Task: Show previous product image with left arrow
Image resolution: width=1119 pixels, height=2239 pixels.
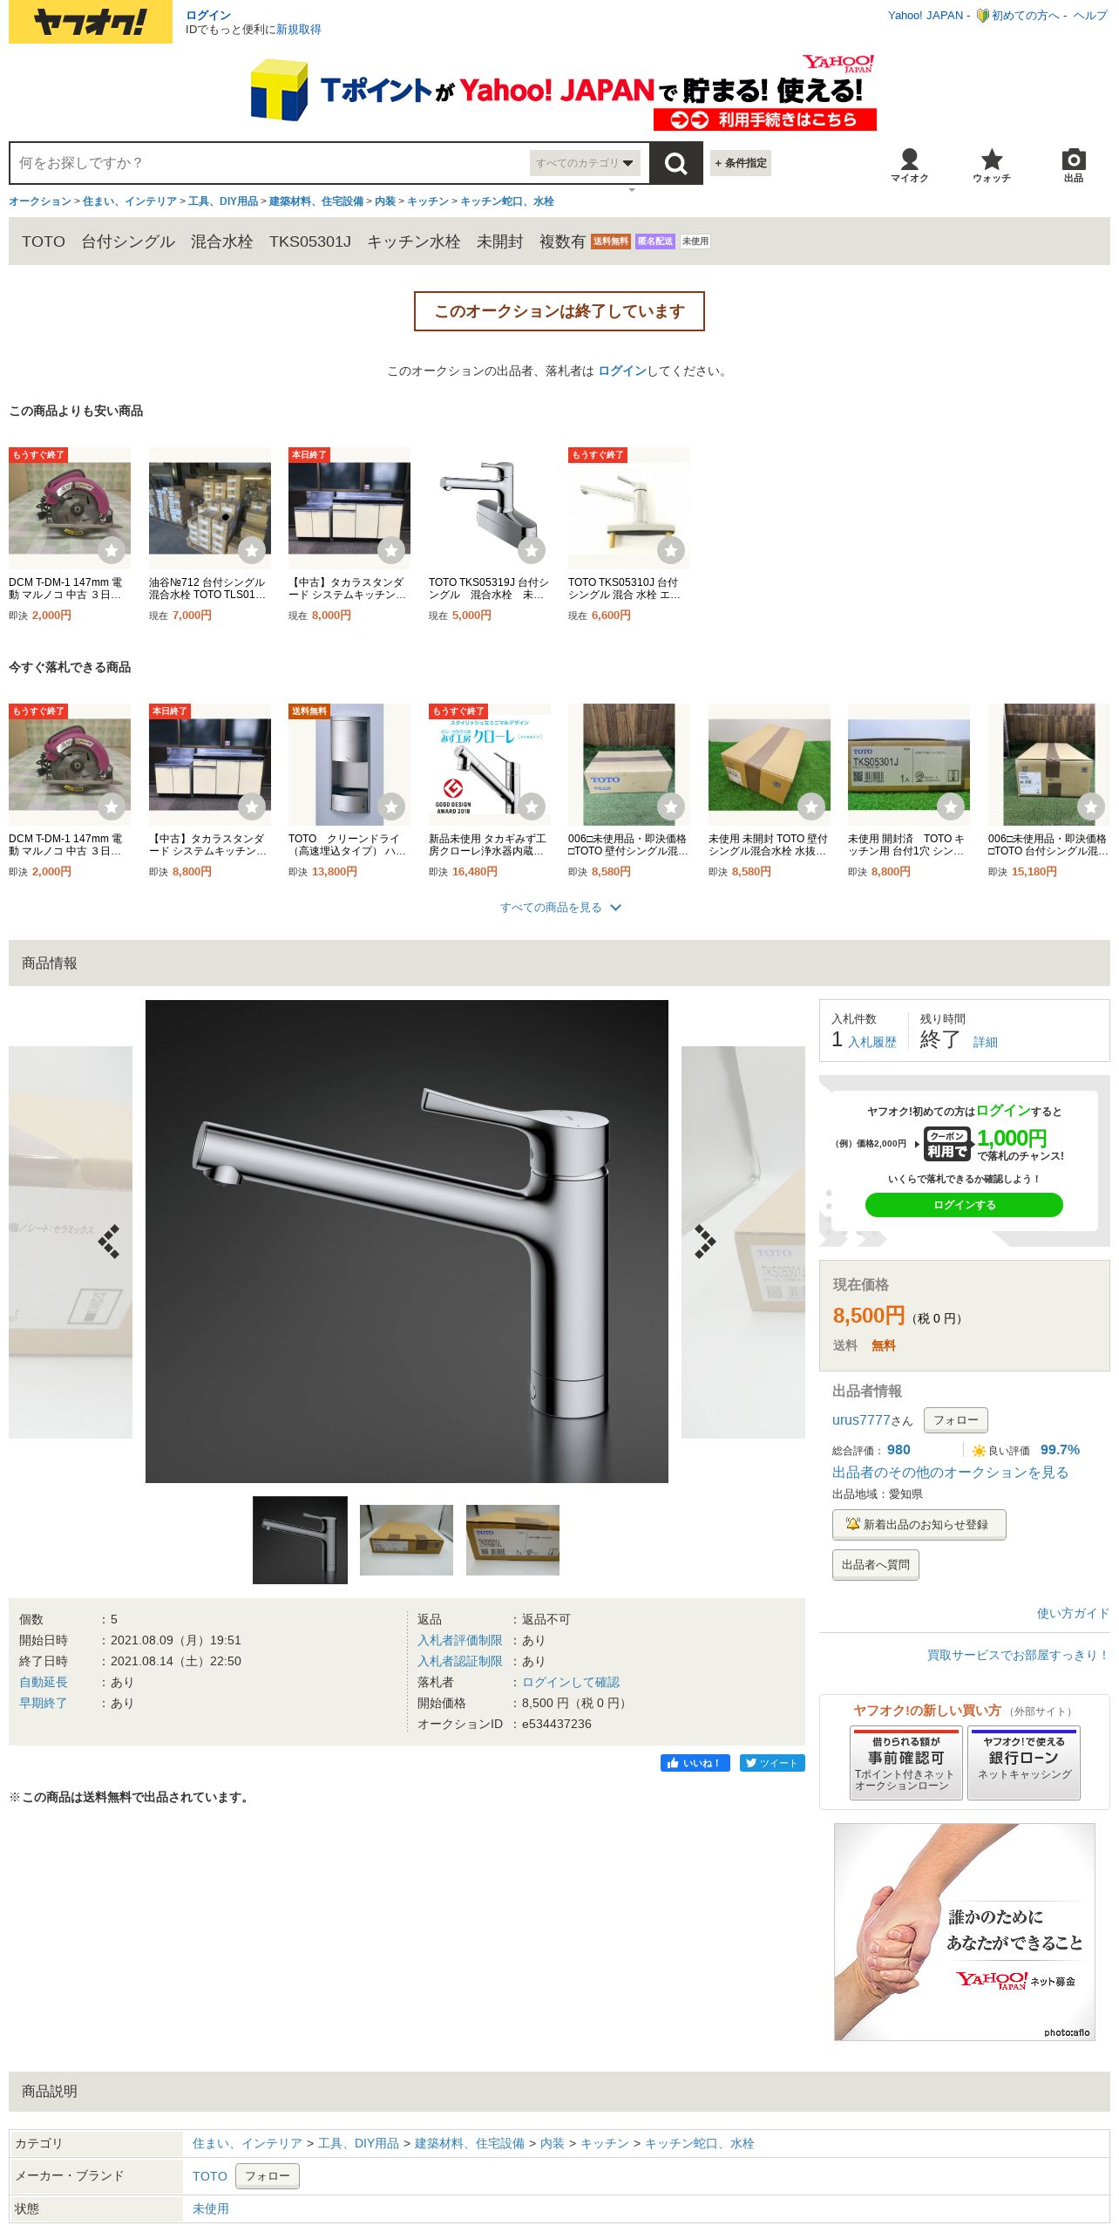Action: coord(110,1242)
